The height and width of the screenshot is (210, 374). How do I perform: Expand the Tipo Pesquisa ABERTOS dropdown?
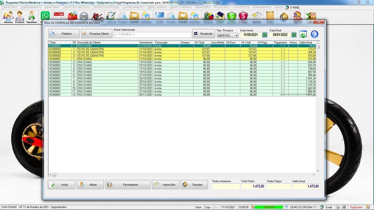pos(237,35)
